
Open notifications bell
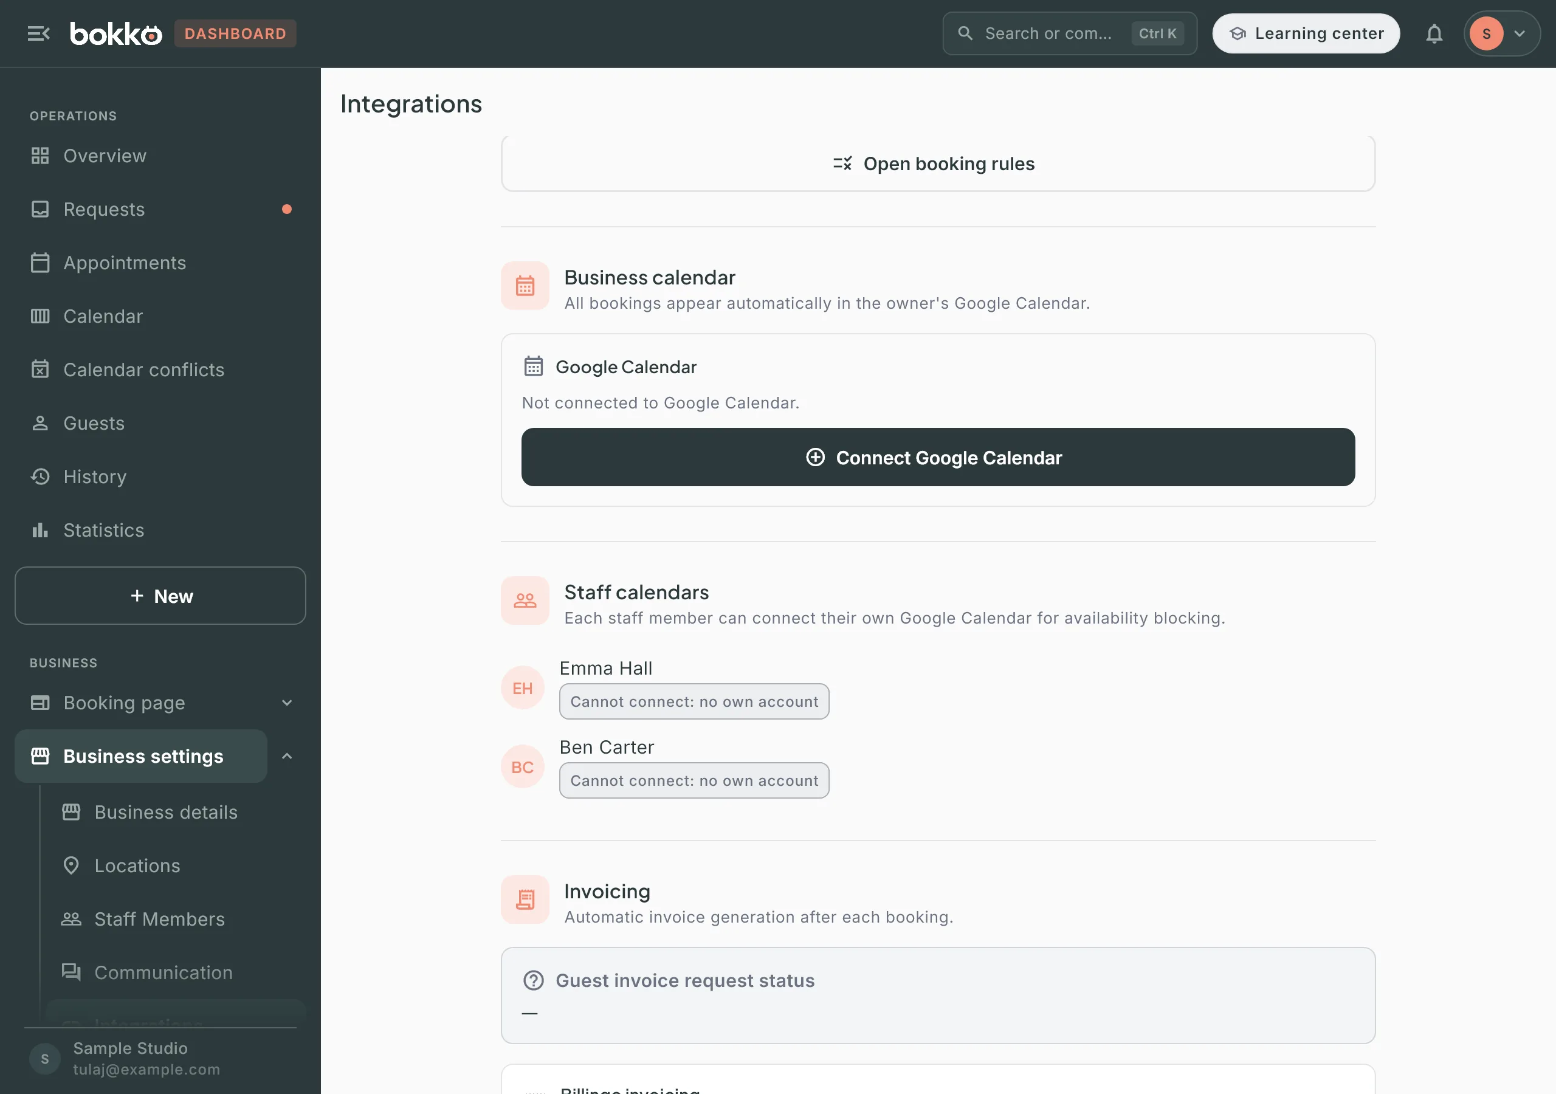click(1434, 33)
